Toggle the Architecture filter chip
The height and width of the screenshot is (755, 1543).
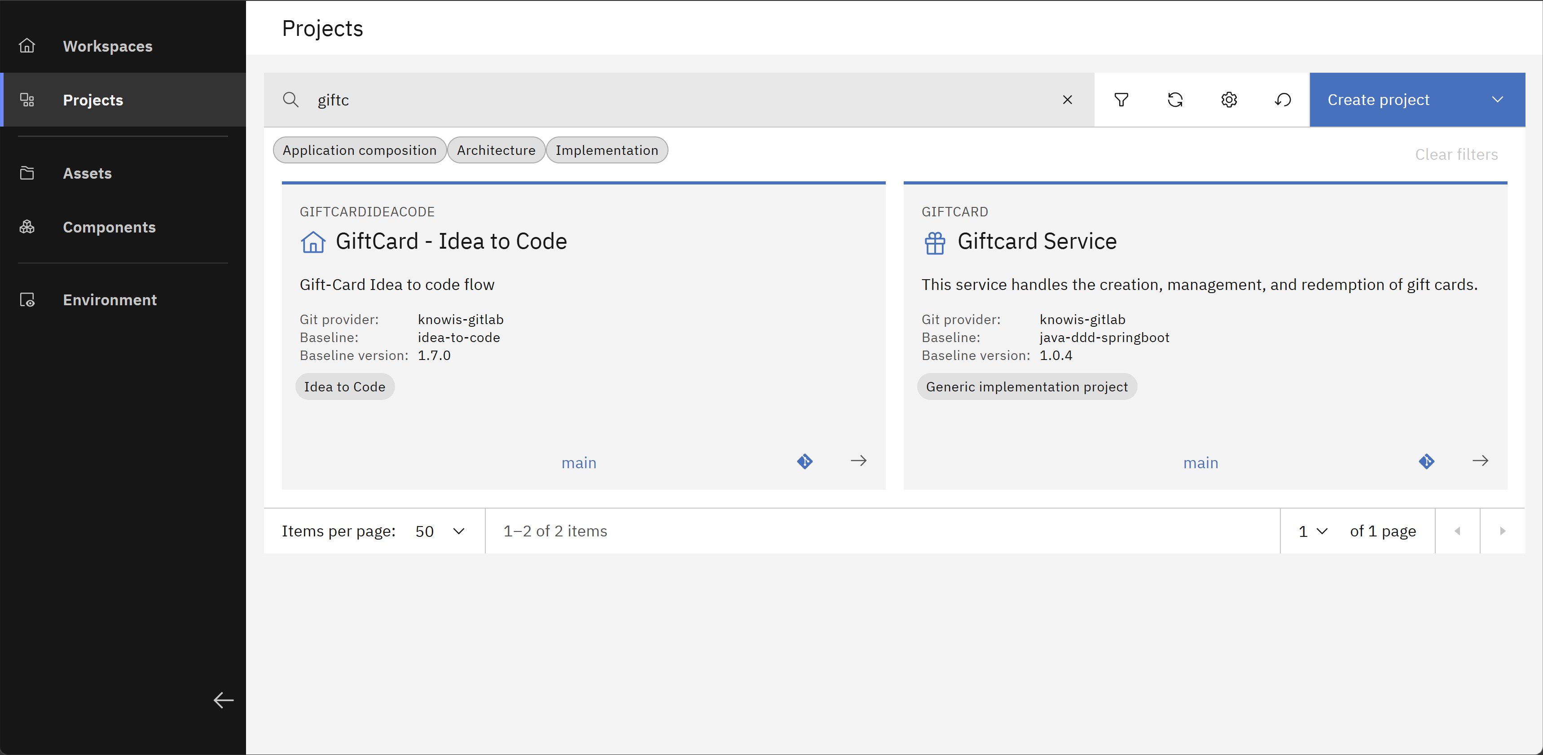pos(496,150)
